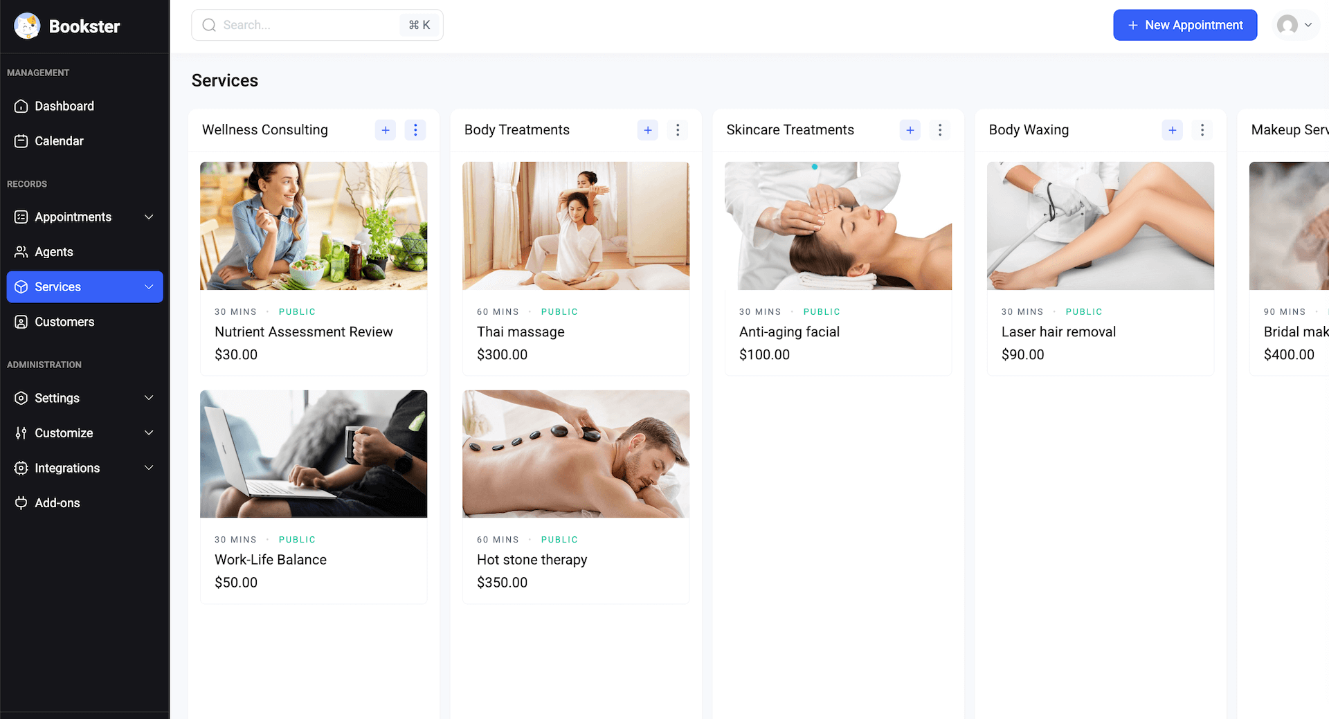Image resolution: width=1329 pixels, height=719 pixels.
Task: Expand the Integrations submenu chevron
Action: pyautogui.click(x=149, y=468)
